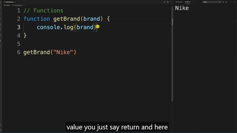Screen dimensions: 237x133
Task: Clear the output using the list icon
Action: pyautogui.click(x=223, y=2)
